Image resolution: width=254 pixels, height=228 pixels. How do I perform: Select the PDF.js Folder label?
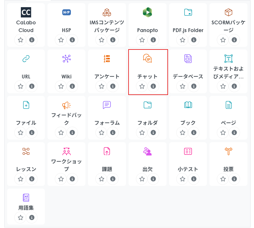[x=188, y=30]
